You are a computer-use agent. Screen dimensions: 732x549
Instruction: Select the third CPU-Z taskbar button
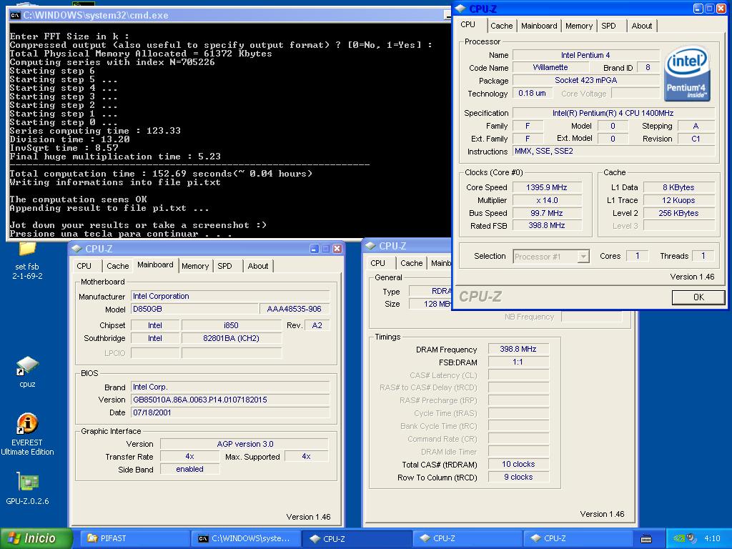(578, 538)
